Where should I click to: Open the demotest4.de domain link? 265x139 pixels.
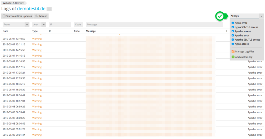pyautogui.click(x=31, y=9)
